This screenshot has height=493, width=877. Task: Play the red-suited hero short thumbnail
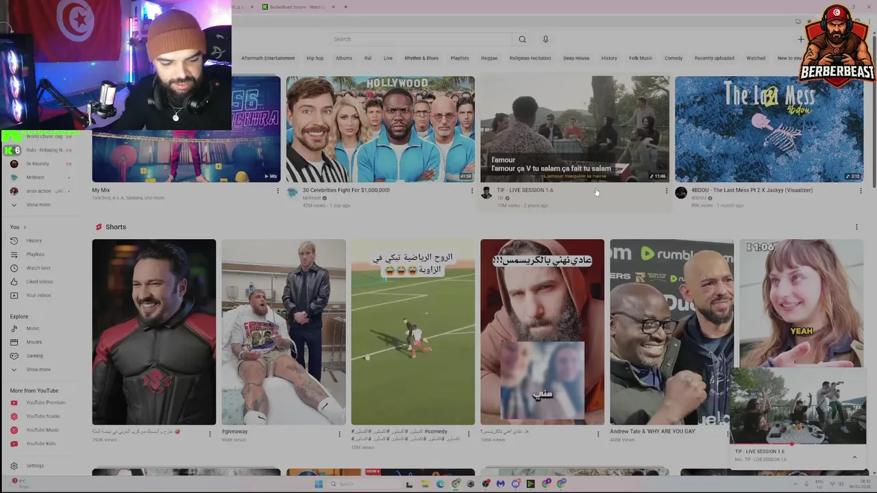(x=153, y=332)
